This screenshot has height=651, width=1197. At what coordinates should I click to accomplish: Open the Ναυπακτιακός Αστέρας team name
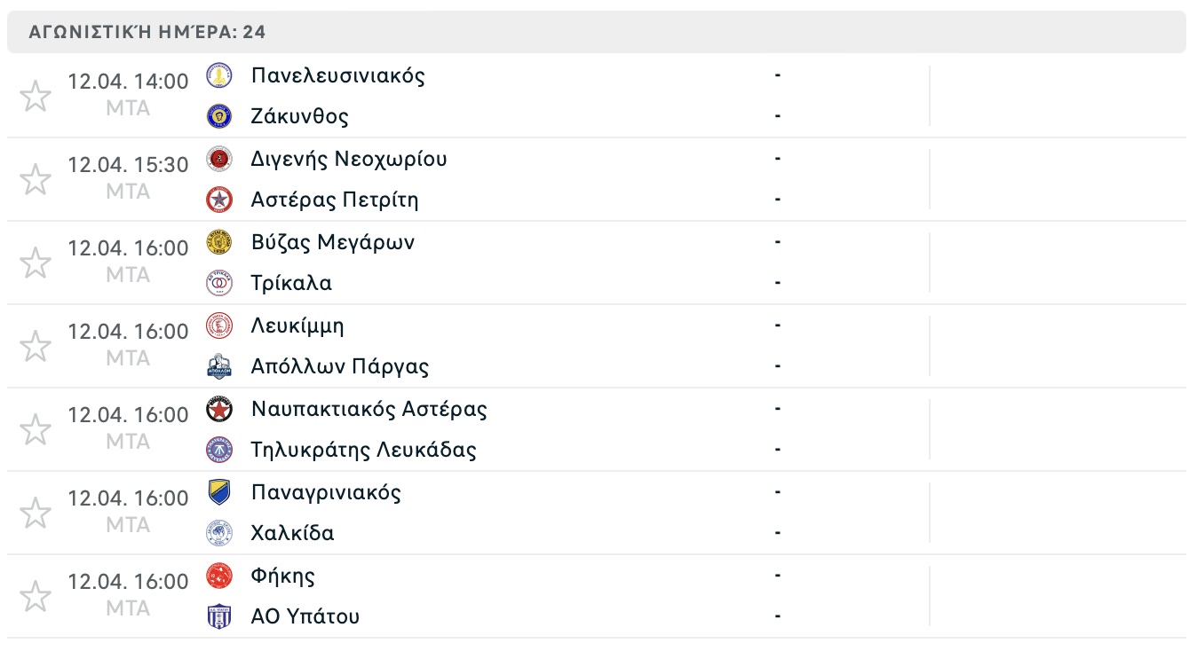click(x=369, y=409)
